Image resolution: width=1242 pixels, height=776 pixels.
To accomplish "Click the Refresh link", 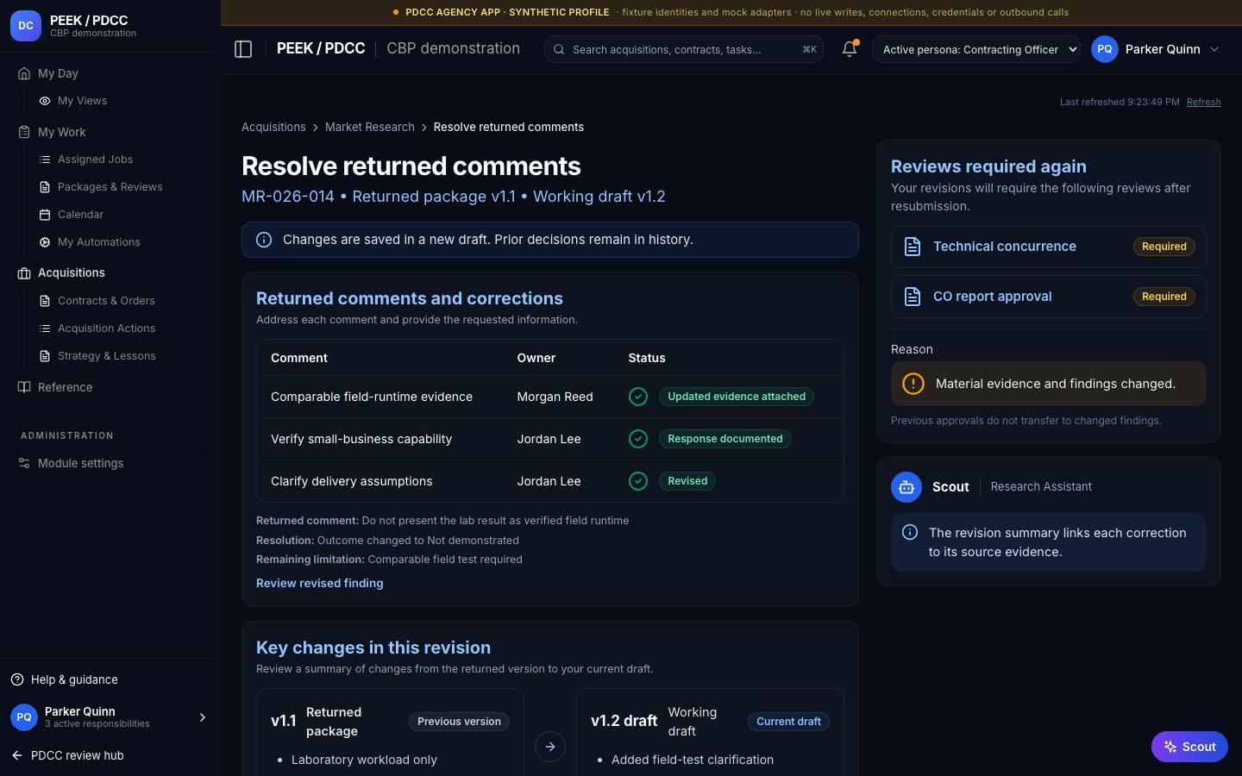I will (1203, 102).
